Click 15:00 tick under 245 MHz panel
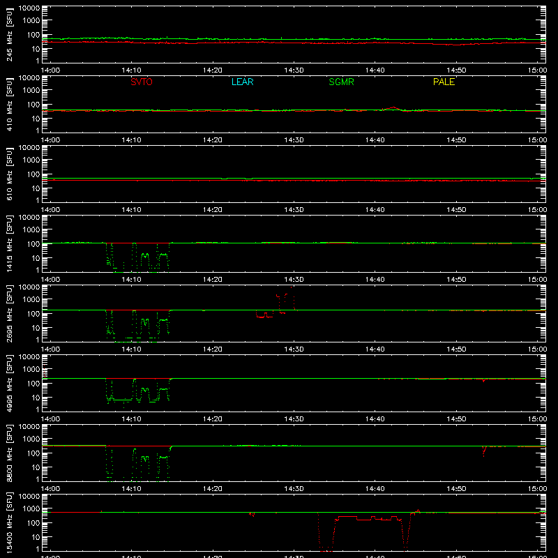 tap(537, 70)
